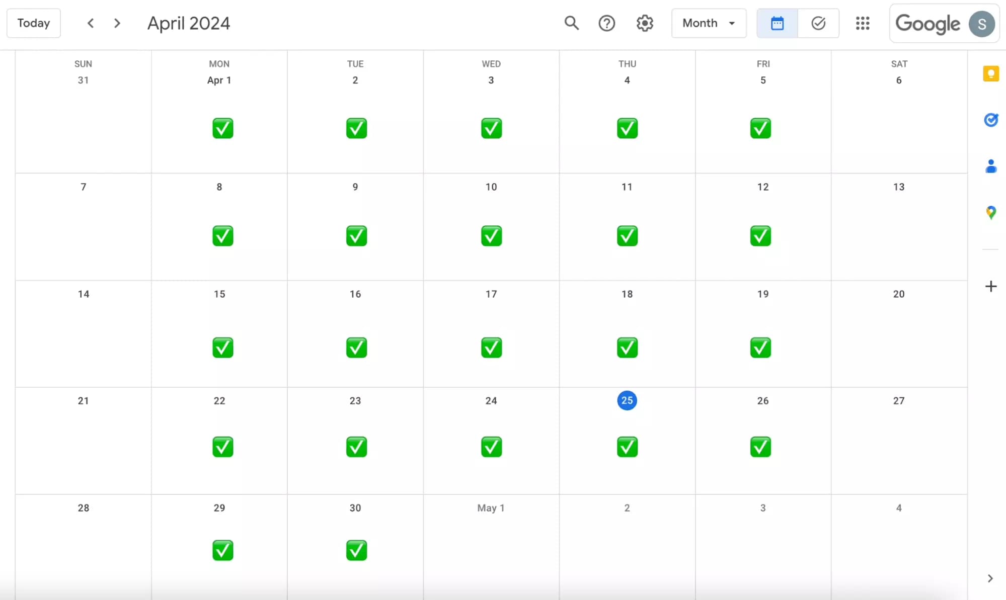
Task: Open the check mark event on April 22
Action: click(222, 447)
